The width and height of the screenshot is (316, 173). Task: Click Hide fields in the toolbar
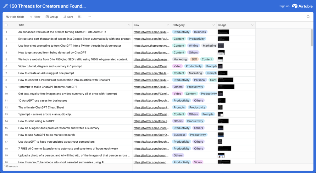pos(15,17)
